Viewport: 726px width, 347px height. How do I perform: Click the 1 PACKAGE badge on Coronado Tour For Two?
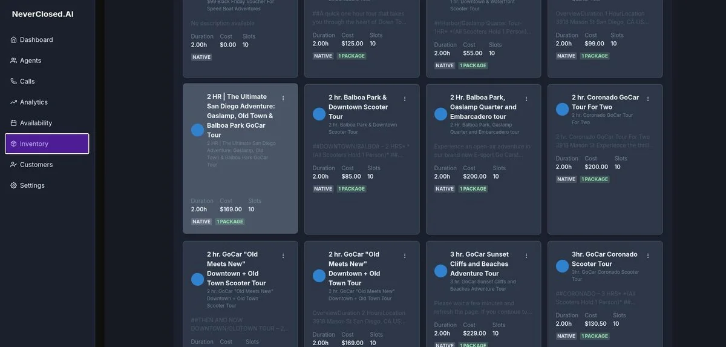point(595,179)
